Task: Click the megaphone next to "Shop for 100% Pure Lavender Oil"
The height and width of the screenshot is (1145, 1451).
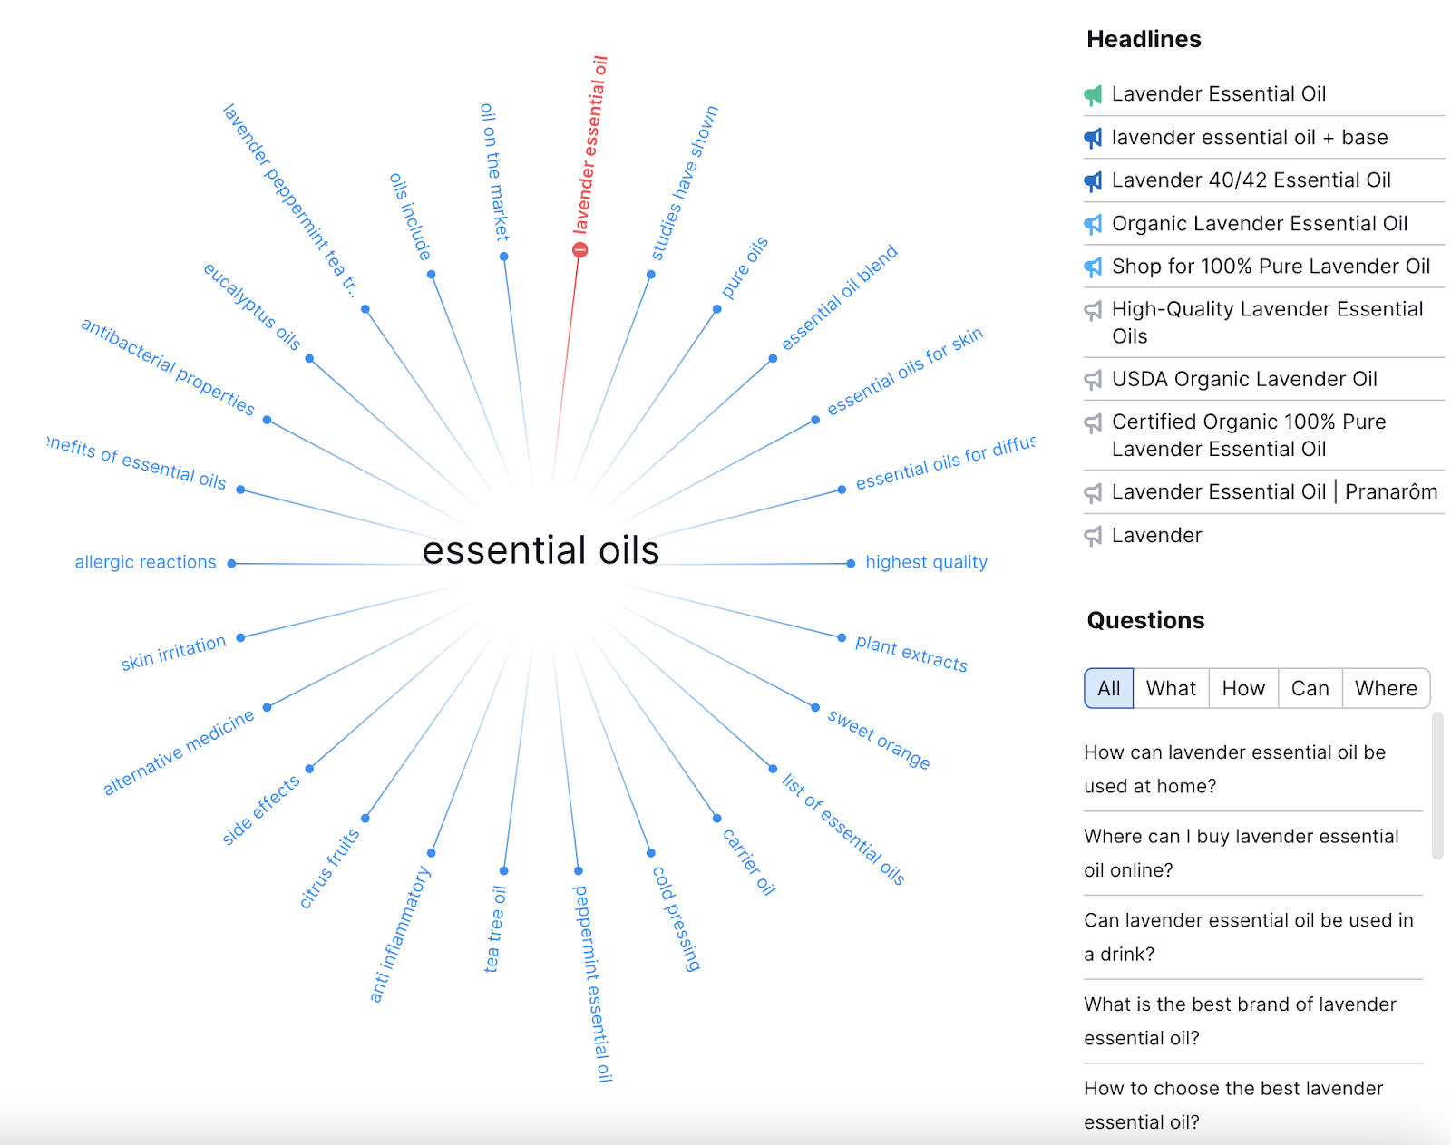Action: tap(1092, 267)
